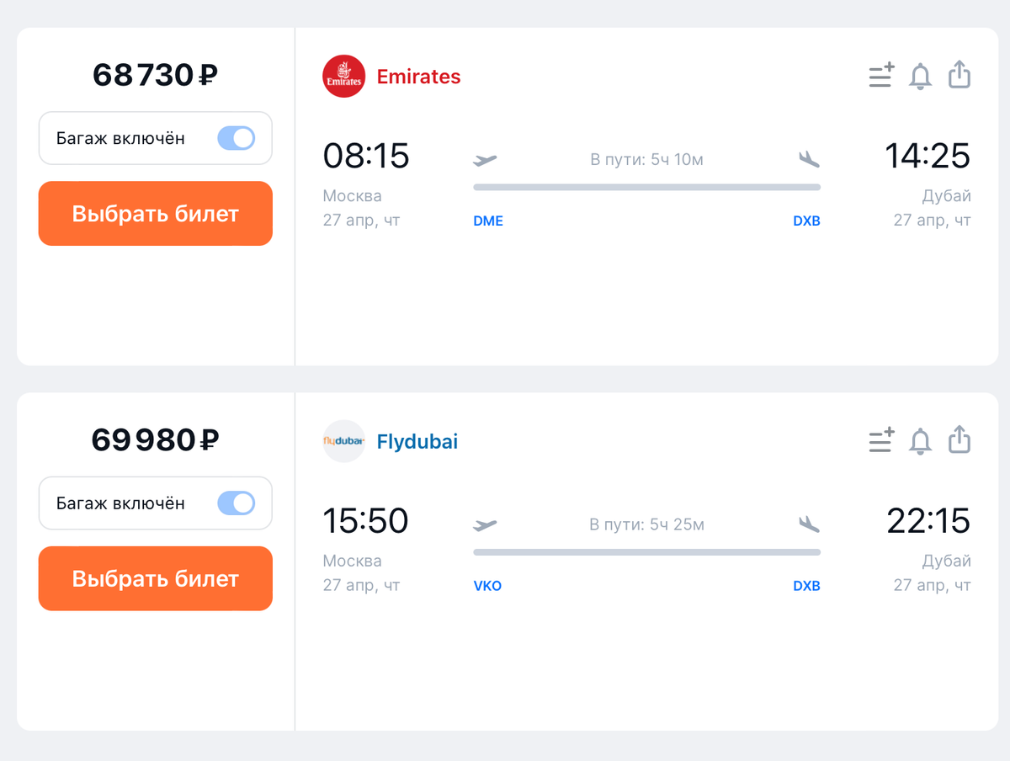Click the 15:50 Flydubai departure time

tap(366, 521)
